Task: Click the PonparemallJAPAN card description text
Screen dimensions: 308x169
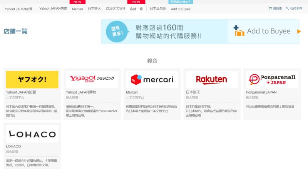Action: [270, 107]
